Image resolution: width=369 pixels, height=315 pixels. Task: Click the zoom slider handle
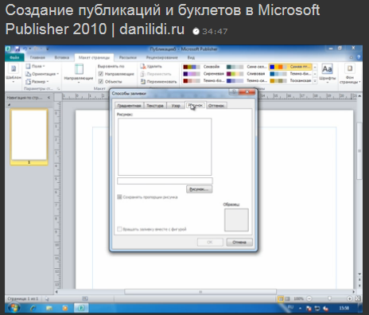tap(329, 298)
